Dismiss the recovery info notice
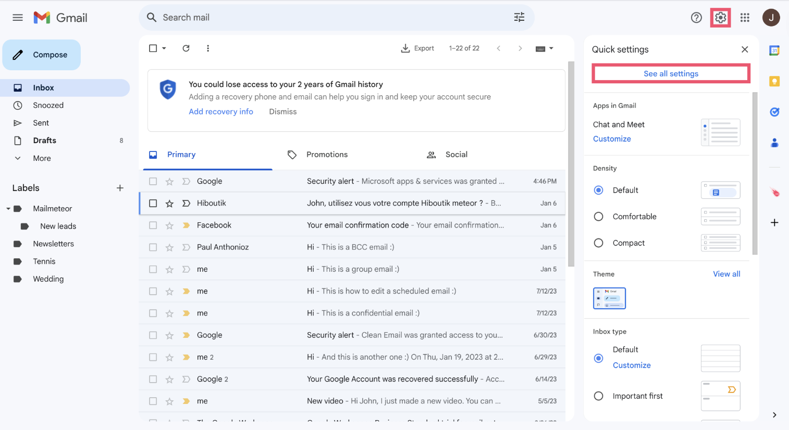The width and height of the screenshot is (789, 430). point(283,111)
